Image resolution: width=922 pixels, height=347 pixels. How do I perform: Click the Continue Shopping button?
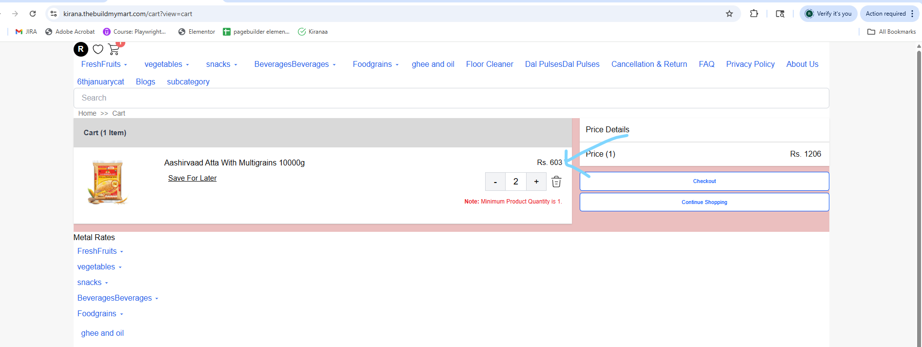704,202
